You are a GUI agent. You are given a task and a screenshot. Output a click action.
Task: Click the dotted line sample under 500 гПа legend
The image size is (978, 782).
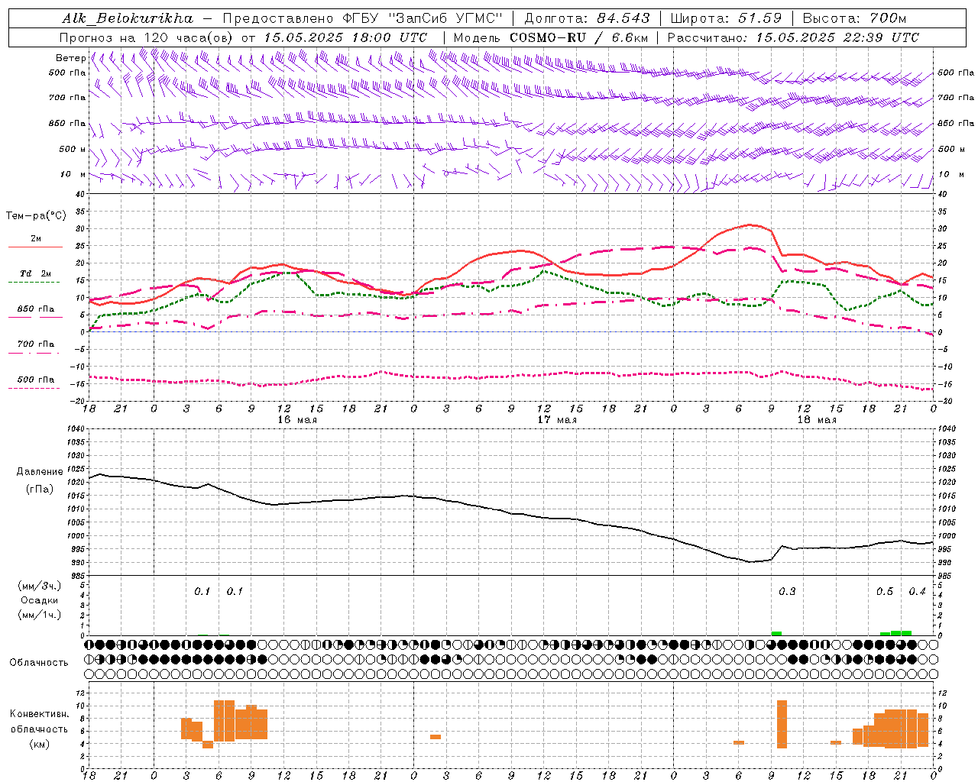click(34, 388)
